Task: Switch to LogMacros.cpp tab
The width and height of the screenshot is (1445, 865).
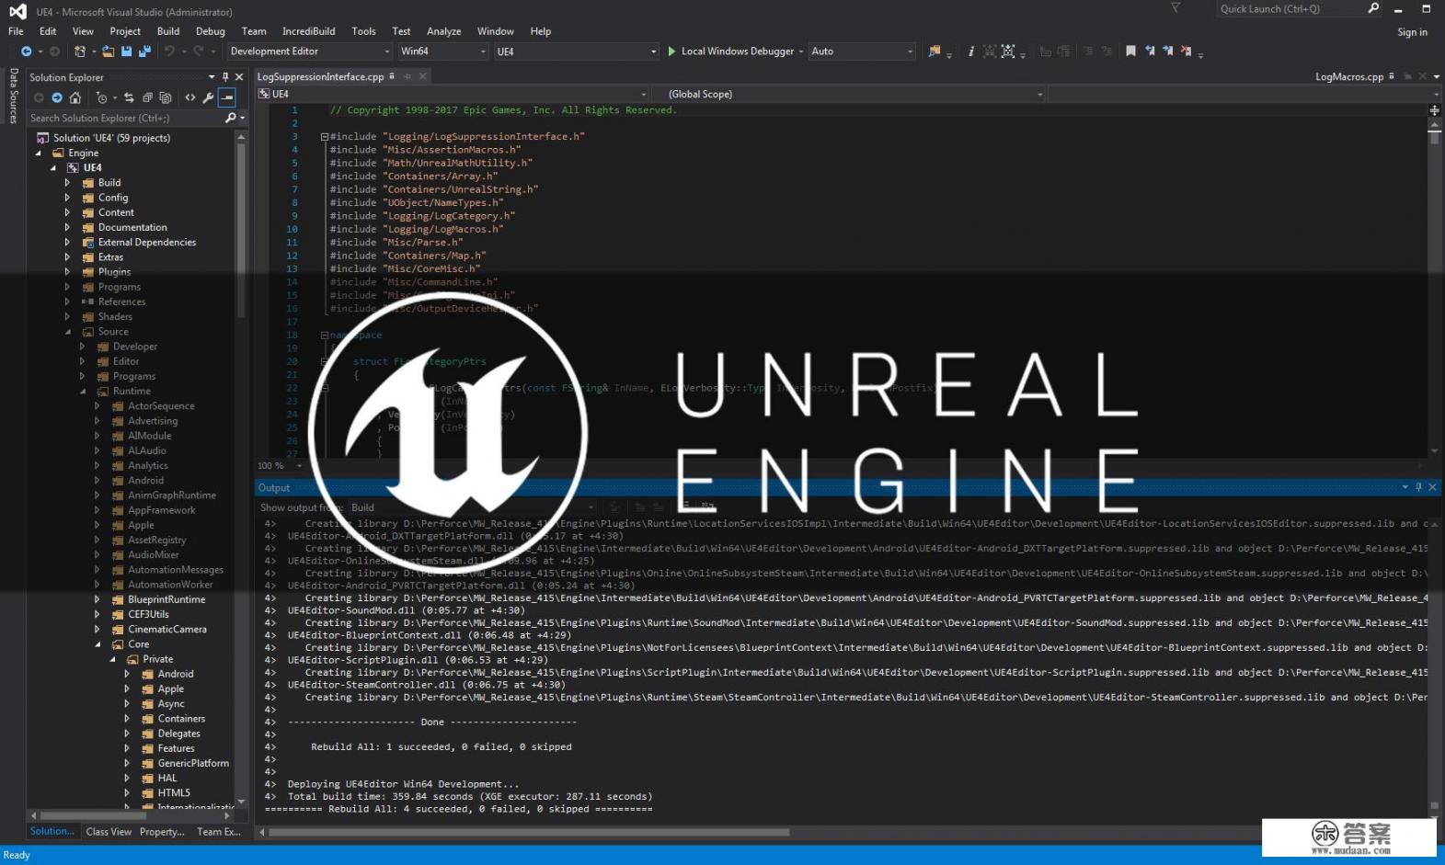Action: click(1349, 77)
